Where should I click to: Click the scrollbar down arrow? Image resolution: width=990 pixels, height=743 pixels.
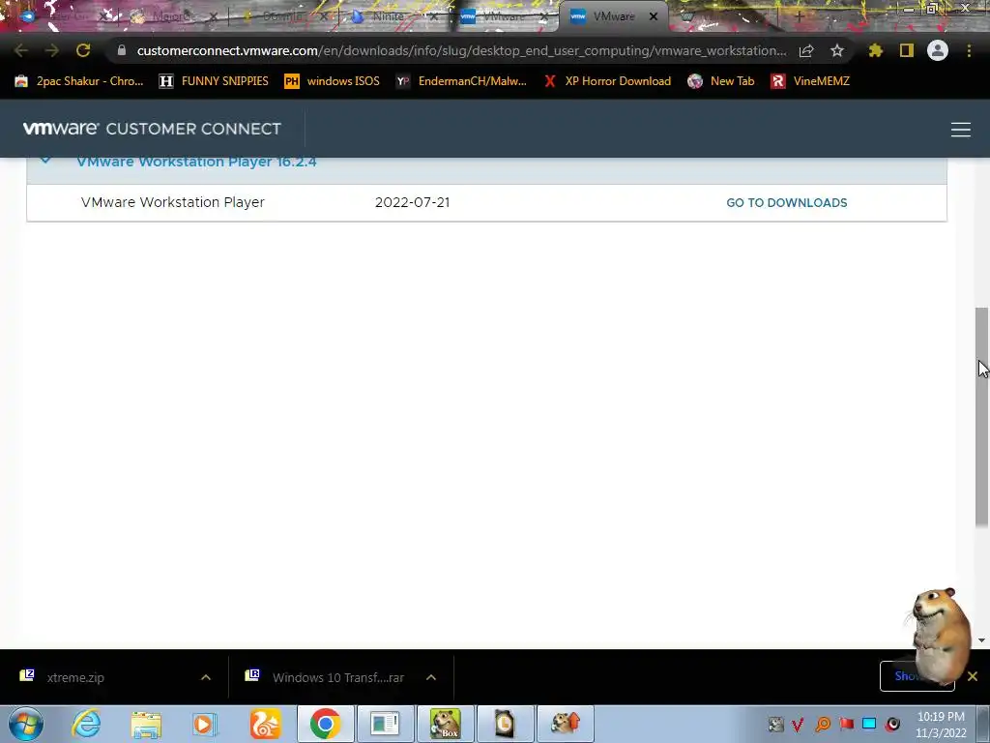click(x=981, y=640)
